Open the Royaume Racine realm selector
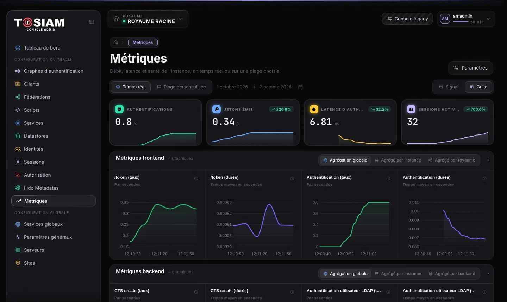Viewport: 507px width, 302px height. click(148, 19)
